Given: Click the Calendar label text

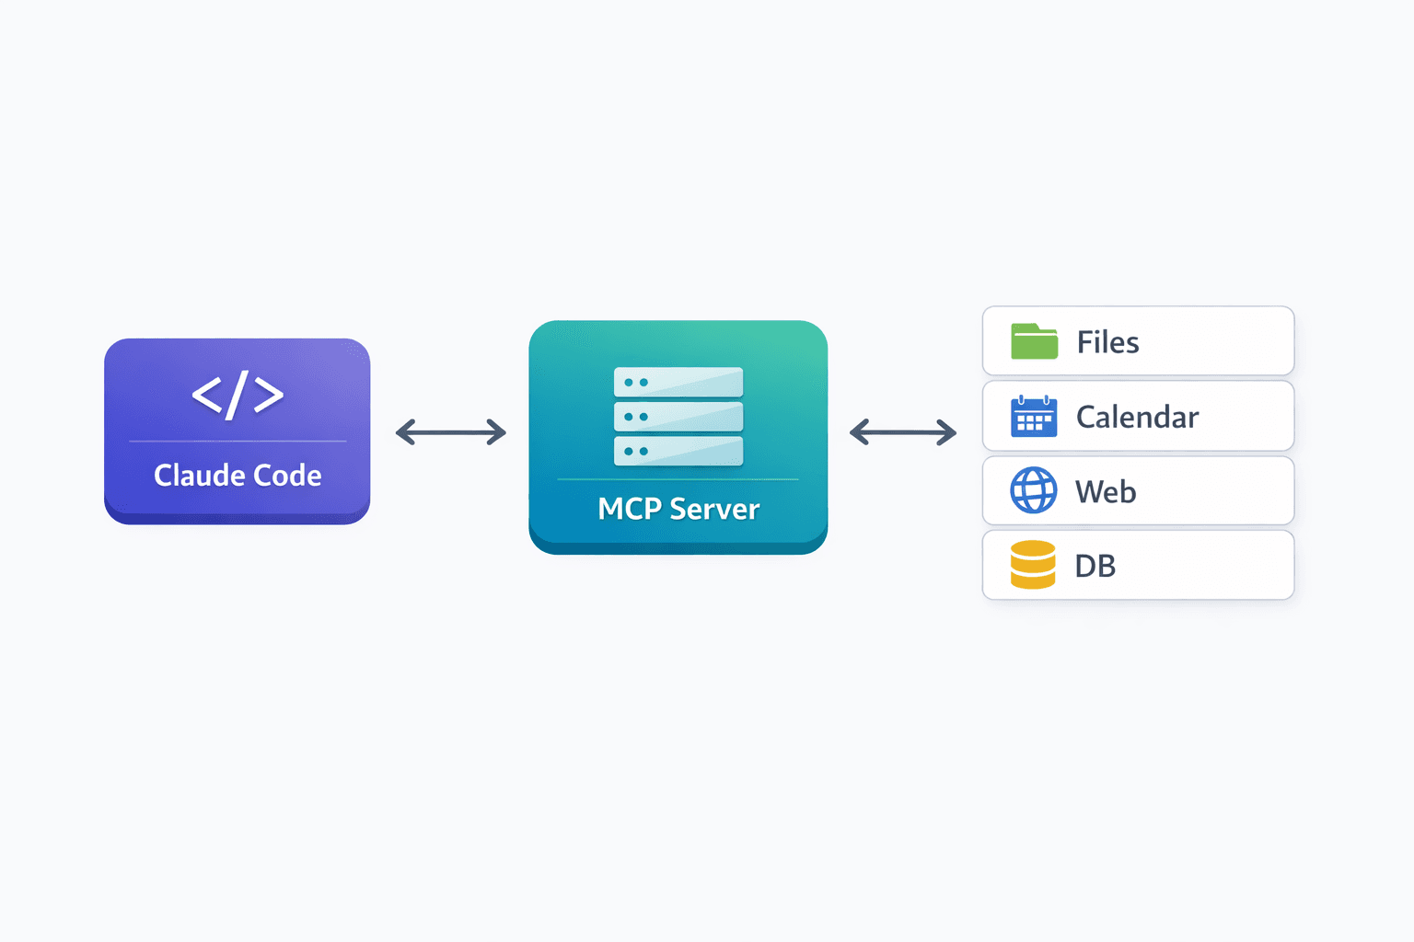Looking at the screenshot, I should [1137, 417].
